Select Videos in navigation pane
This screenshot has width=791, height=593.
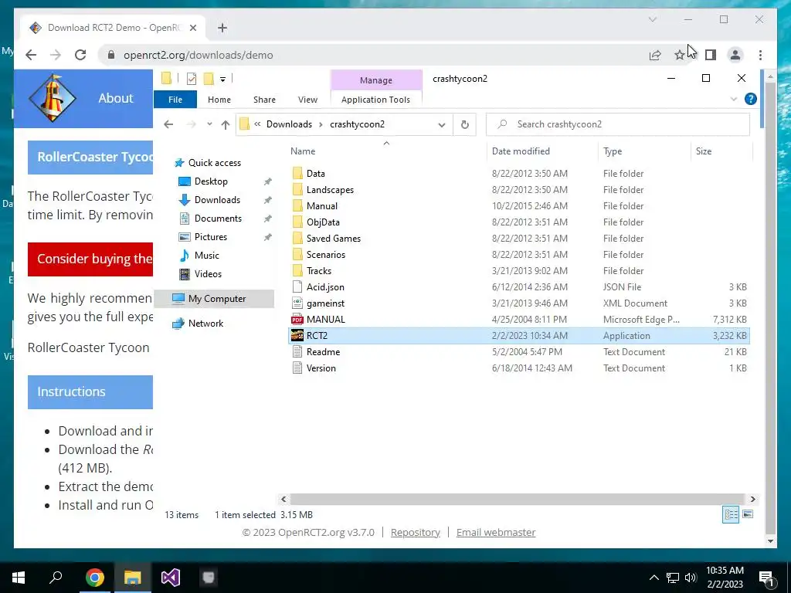pos(208,274)
